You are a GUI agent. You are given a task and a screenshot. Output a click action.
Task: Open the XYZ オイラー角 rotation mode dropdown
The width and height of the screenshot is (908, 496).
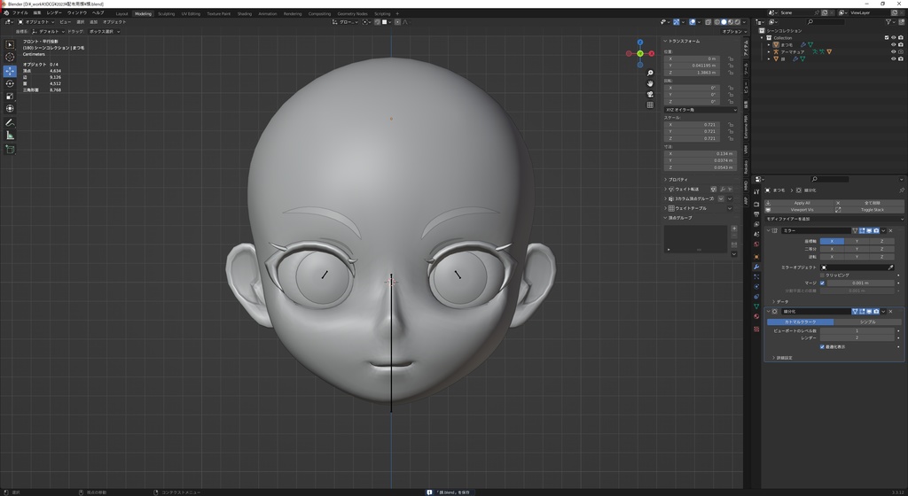pyautogui.click(x=701, y=110)
